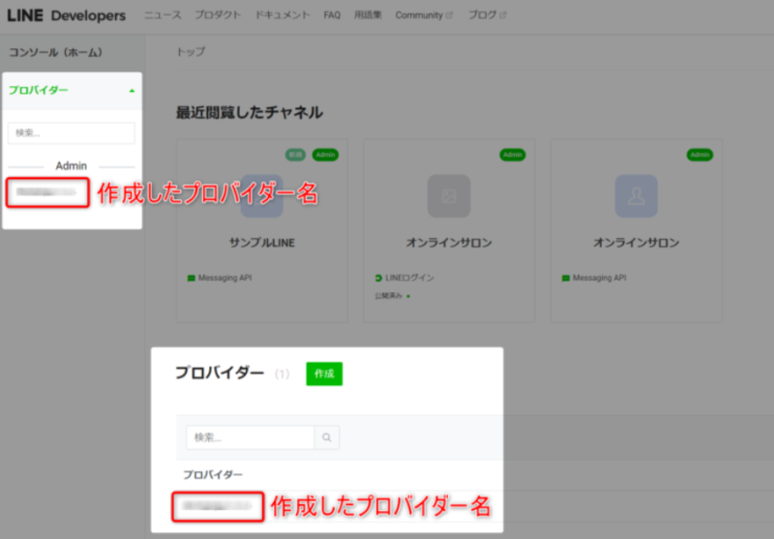Open the ブログ external link
Viewport: 774px width, 539px height.
pos(487,15)
